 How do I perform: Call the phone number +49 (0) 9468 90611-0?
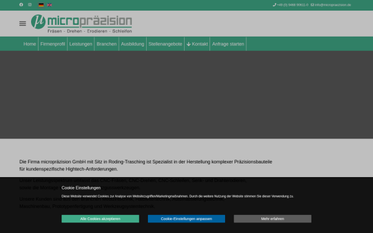pos(293,5)
